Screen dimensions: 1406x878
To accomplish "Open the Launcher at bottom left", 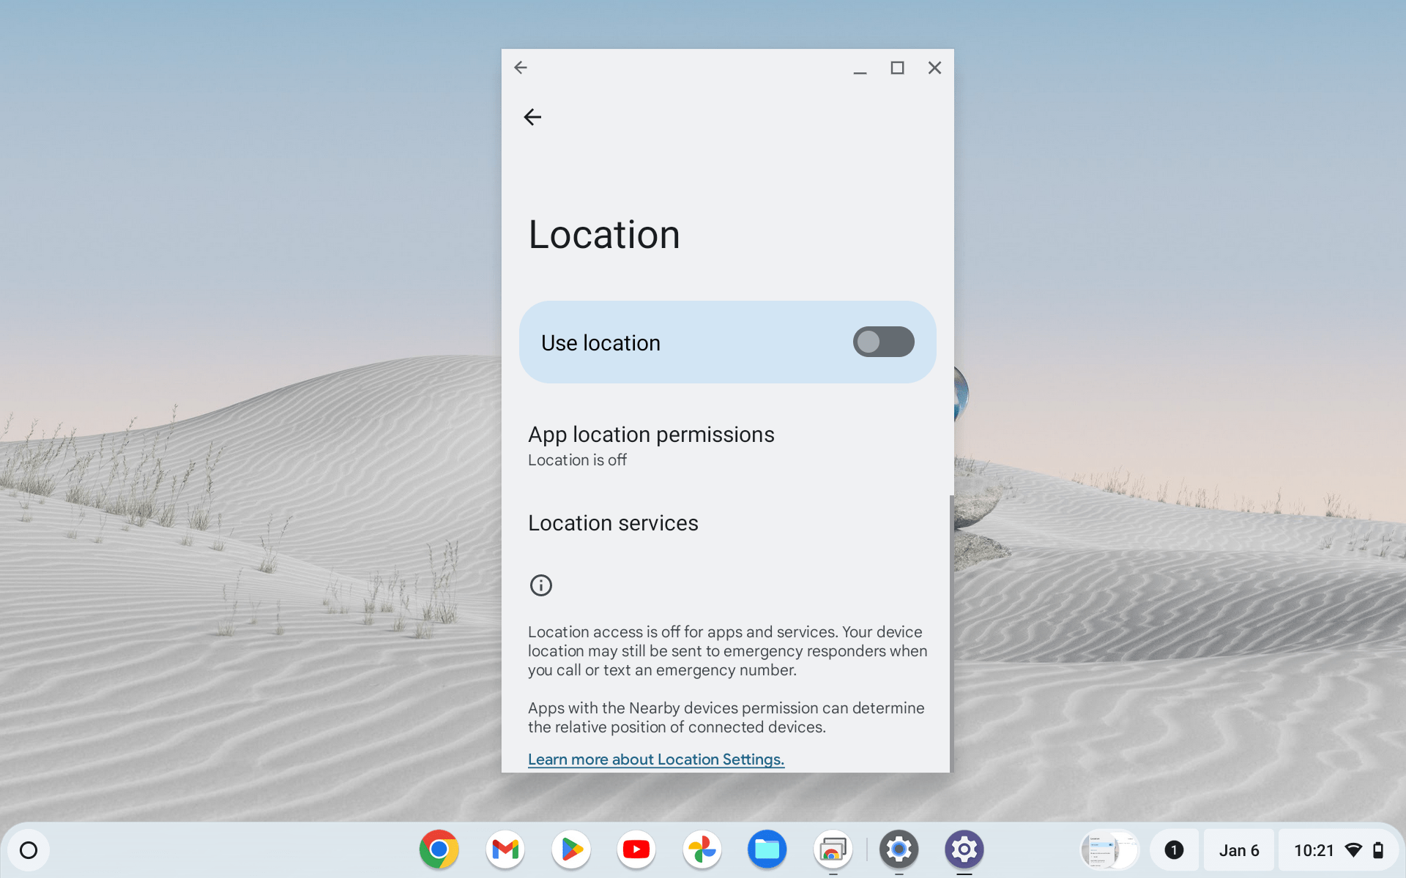I will coord(29,849).
